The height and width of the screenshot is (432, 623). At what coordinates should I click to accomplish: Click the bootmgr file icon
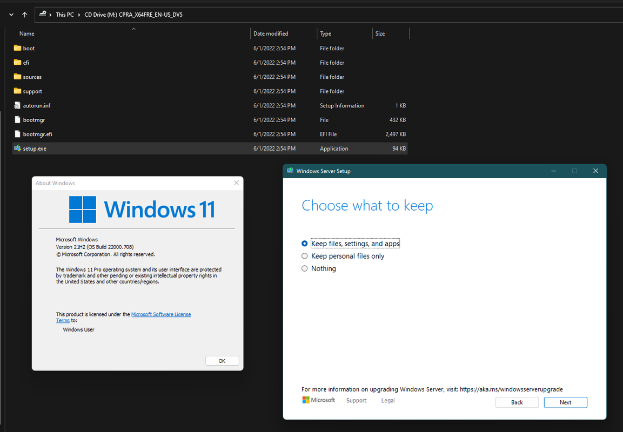(17, 119)
